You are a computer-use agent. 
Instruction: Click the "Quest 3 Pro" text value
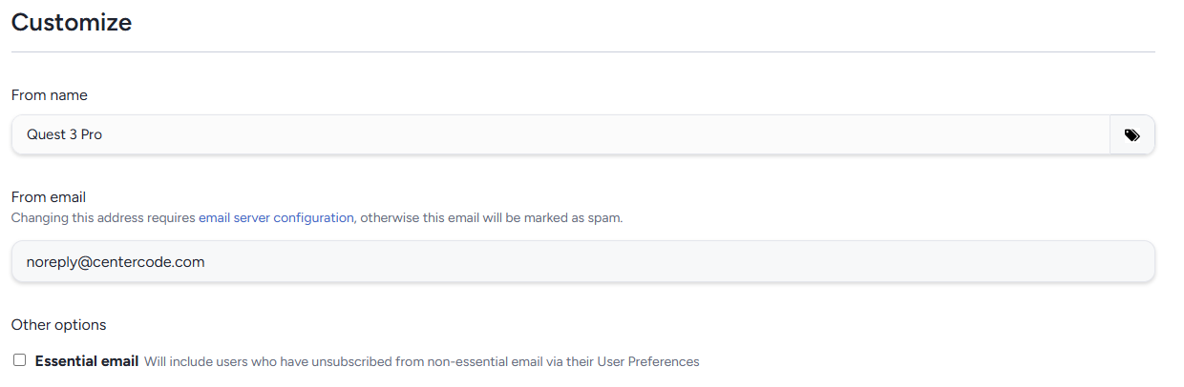[x=64, y=135]
